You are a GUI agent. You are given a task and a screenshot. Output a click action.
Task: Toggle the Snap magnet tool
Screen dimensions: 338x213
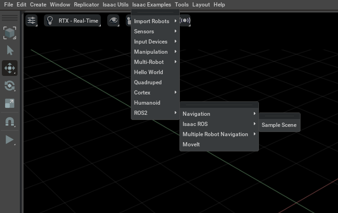(x=10, y=122)
